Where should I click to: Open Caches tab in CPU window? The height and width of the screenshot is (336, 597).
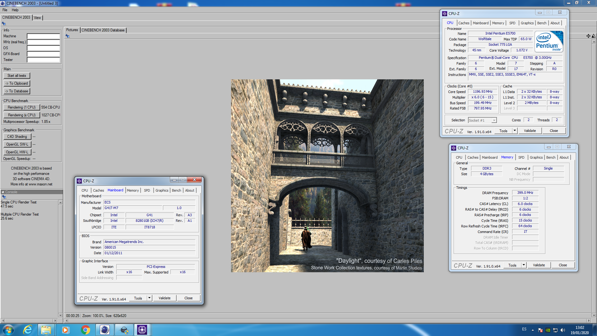[464, 23]
